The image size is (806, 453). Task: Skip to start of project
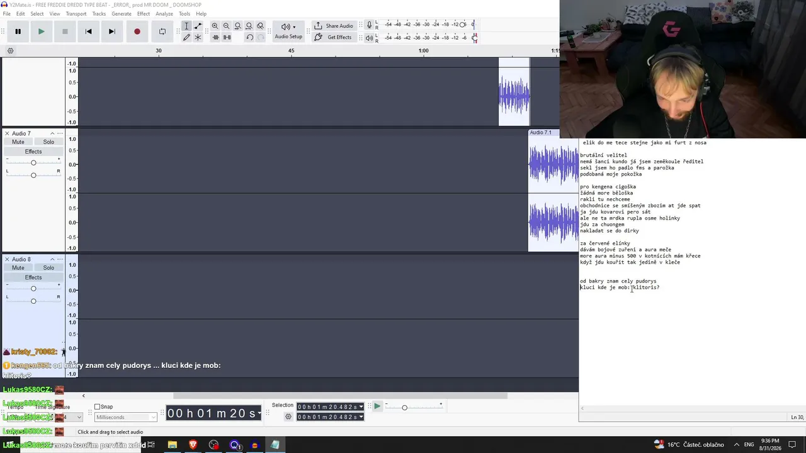click(88, 31)
